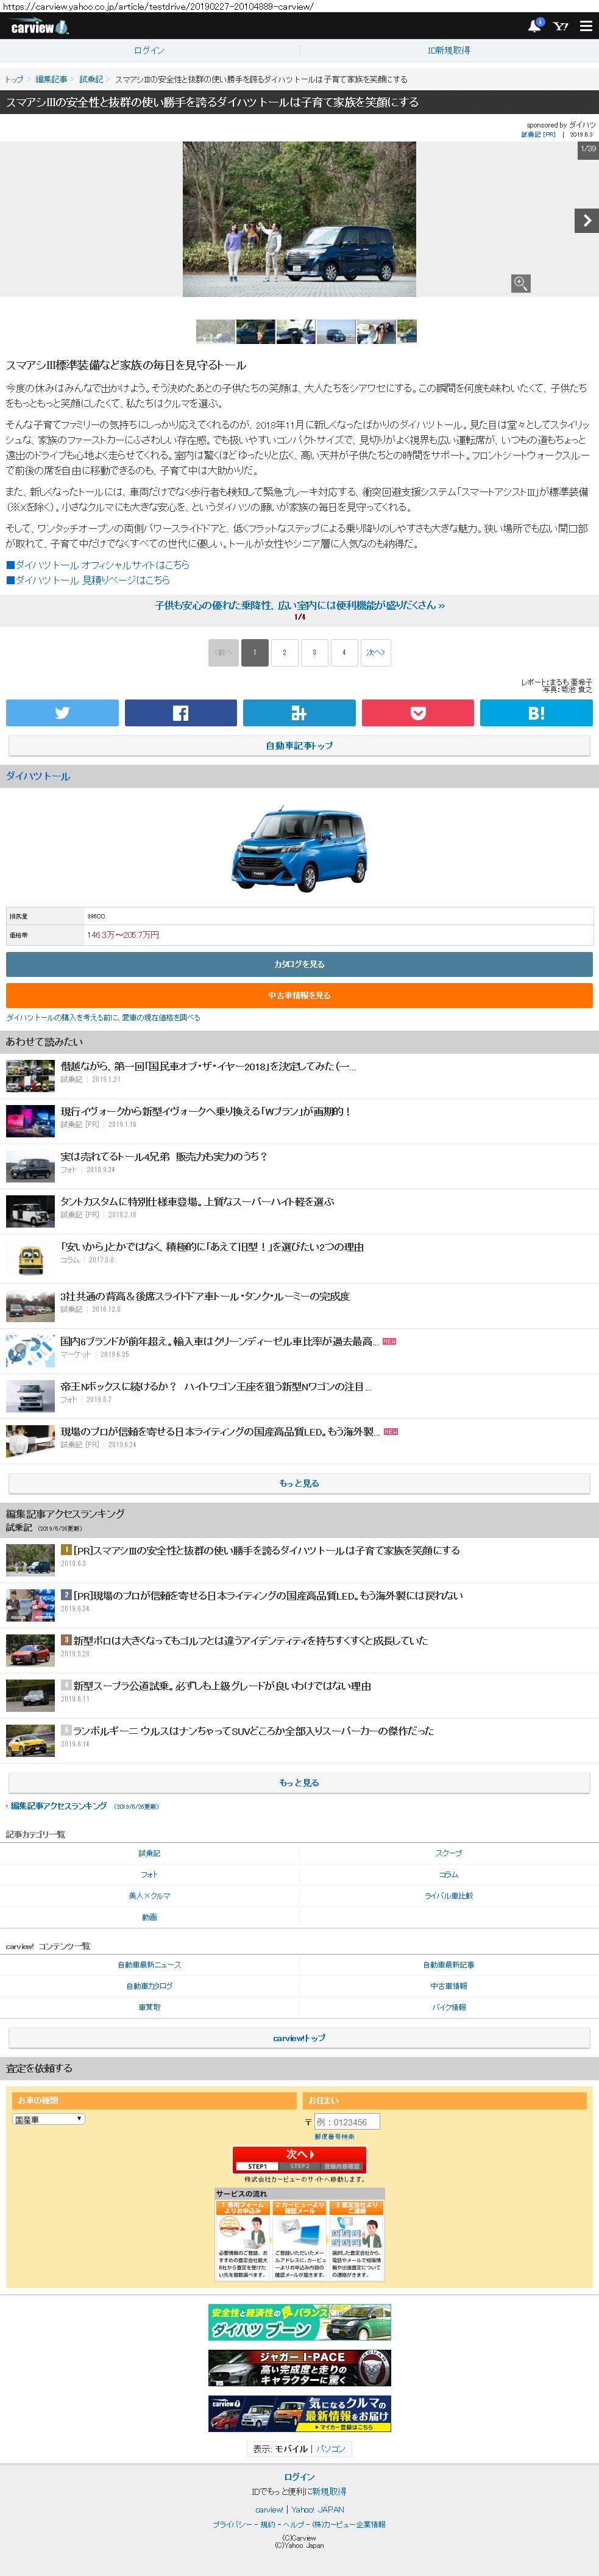Open 動画 category
This screenshot has height=2576, width=599.
[149, 1917]
